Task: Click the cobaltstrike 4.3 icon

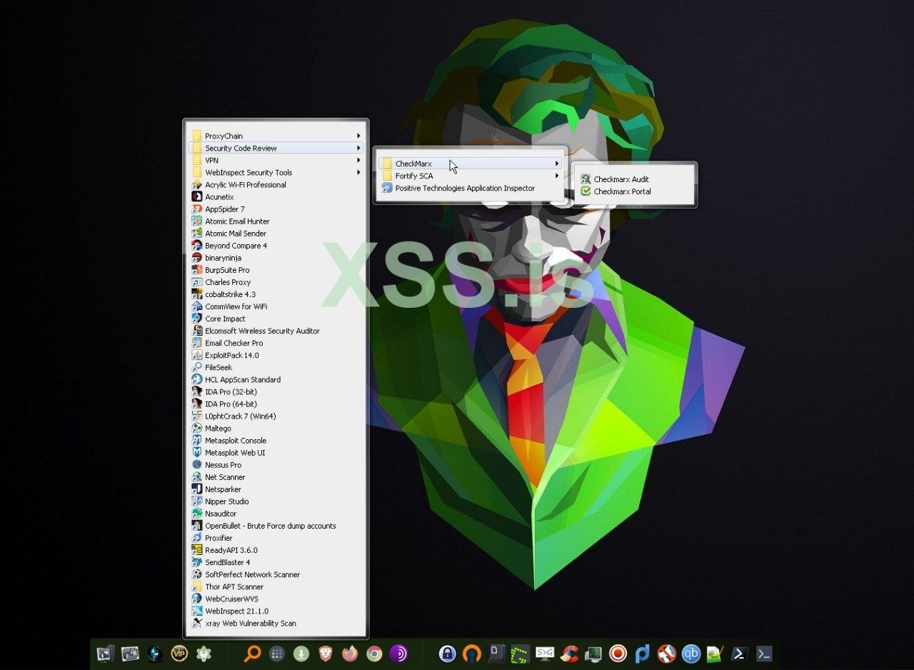Action: tap(197, 294)
